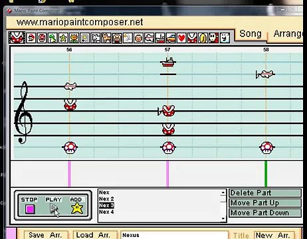Select the car instrument icon
Image resolution: width=307 pixels, height=239 pixels.
171,38
